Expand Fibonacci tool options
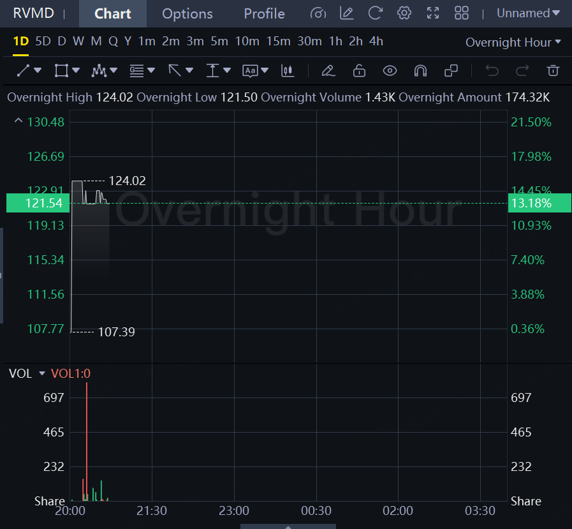The height and width of the screenshot is (529, 572). pyautogui.click(x=151, y=70)
